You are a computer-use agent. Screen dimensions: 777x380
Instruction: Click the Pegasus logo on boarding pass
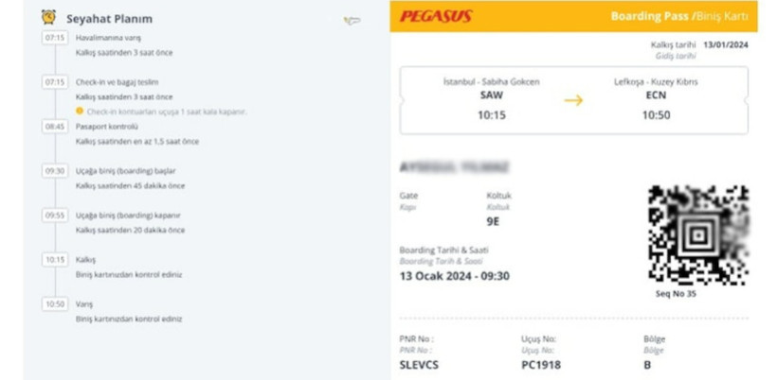[436, 17]
